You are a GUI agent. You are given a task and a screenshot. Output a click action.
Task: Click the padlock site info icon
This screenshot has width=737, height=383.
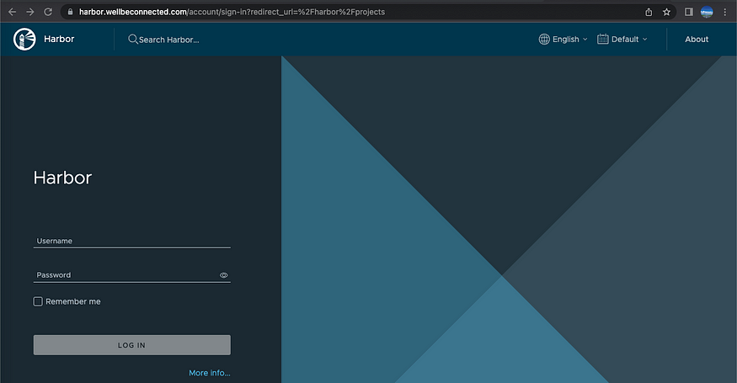(x=71, y=12)
